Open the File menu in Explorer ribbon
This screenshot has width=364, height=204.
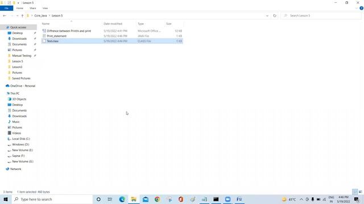6,8
